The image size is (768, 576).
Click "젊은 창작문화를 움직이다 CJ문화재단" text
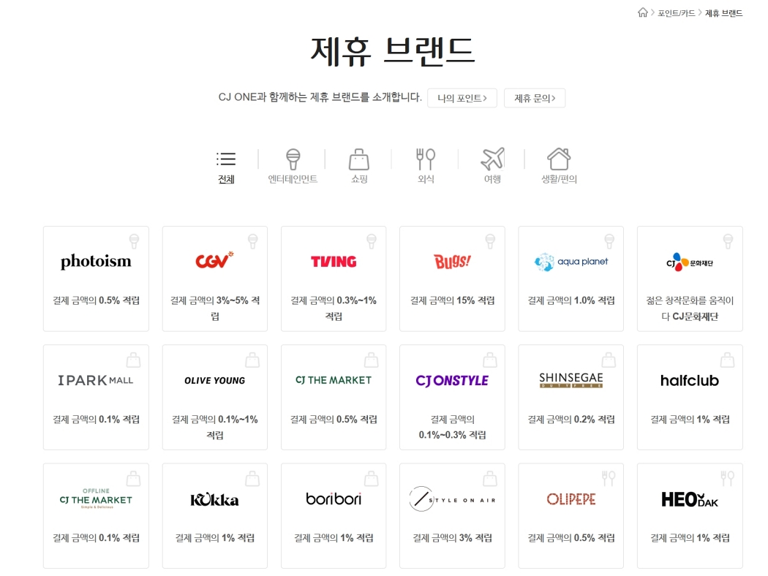(690, 308)
